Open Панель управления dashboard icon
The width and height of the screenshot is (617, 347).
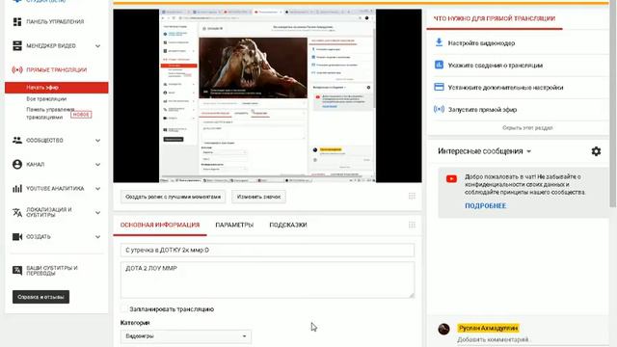pyautogui.click(x=17, y=21)
